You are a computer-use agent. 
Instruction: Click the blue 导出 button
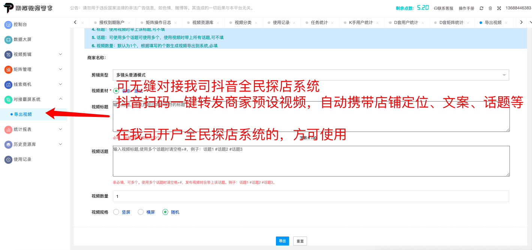click(282, 241)
